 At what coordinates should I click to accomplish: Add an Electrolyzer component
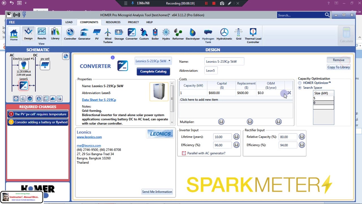193,35
